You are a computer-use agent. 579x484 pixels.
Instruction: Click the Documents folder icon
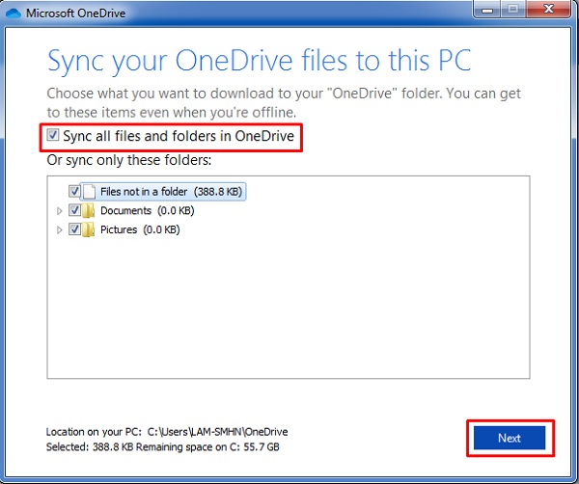(88, 210)
